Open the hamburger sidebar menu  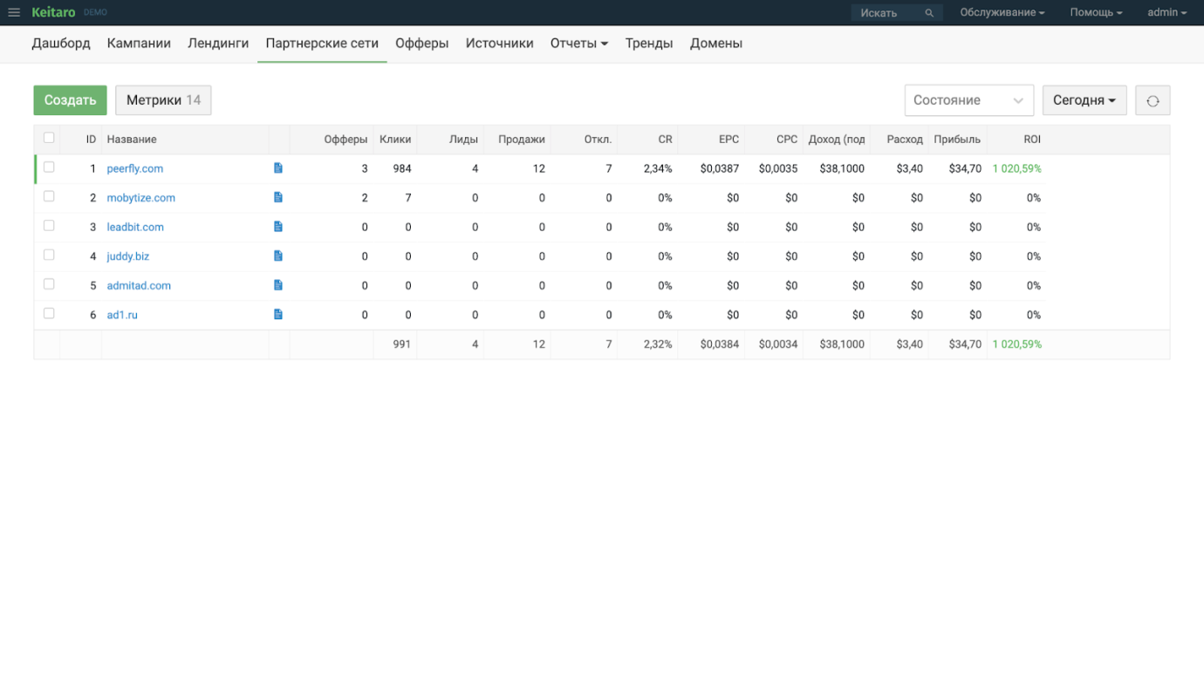click(14, 12)
